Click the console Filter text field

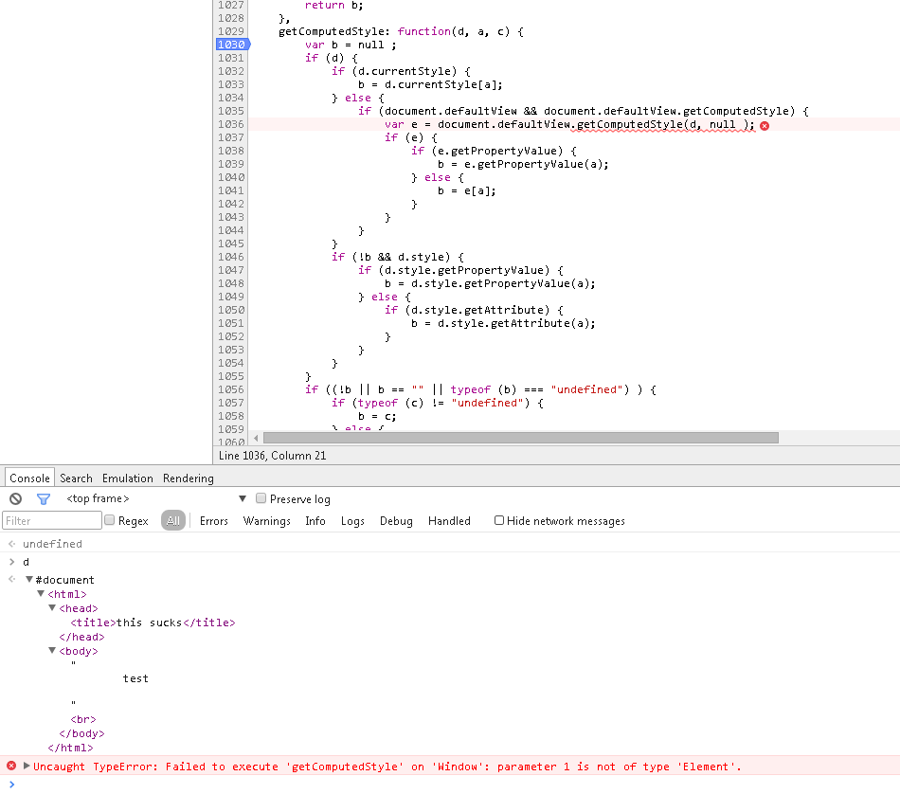tap(52, 520)
